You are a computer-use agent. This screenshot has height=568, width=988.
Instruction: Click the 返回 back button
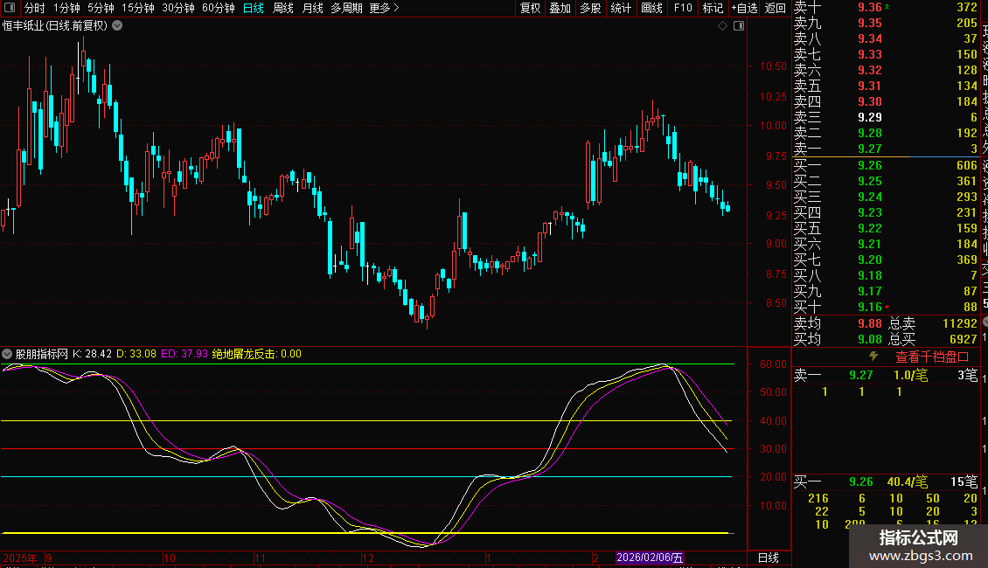775,8
